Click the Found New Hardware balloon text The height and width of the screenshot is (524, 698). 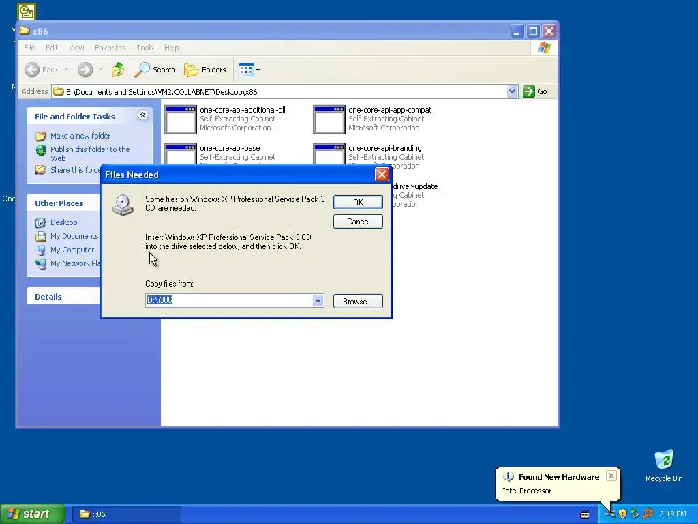pyautogui.click(x=559, y=477)
